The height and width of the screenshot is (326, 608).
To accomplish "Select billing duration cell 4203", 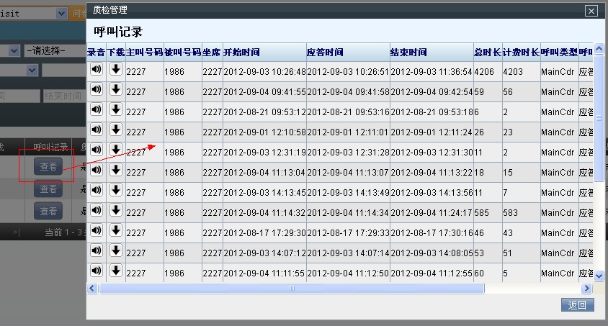I will [521, 72].
